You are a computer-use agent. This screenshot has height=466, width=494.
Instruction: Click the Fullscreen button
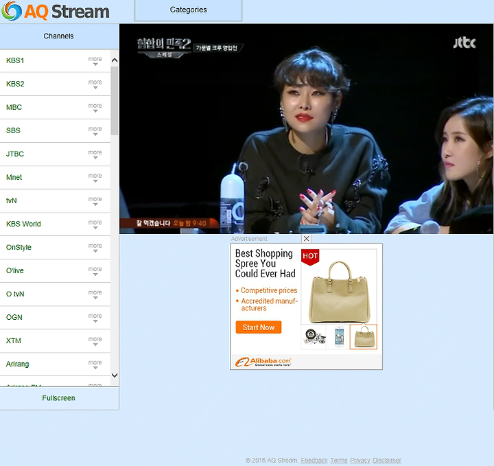pos(59,398)
